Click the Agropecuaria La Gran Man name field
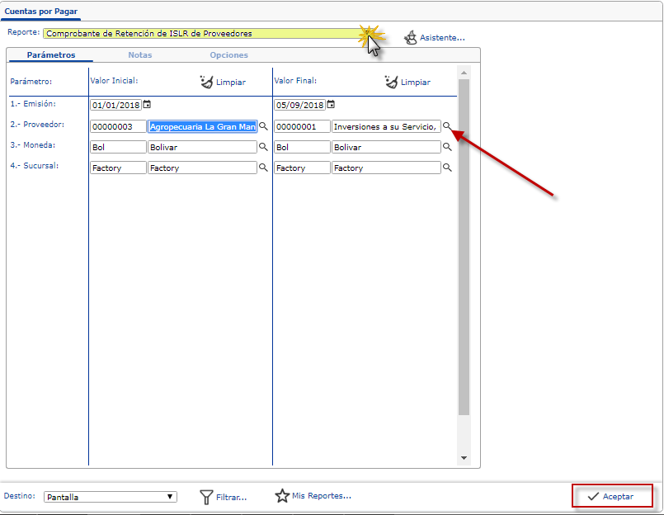 click(202, 126)
